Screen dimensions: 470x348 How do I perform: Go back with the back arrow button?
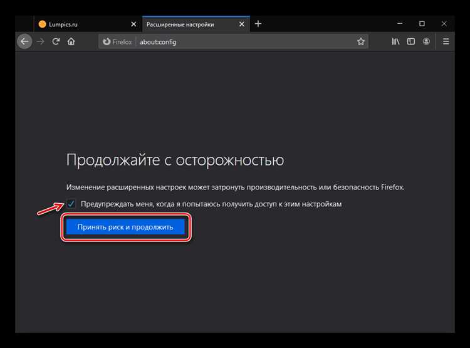click(25, 41)
